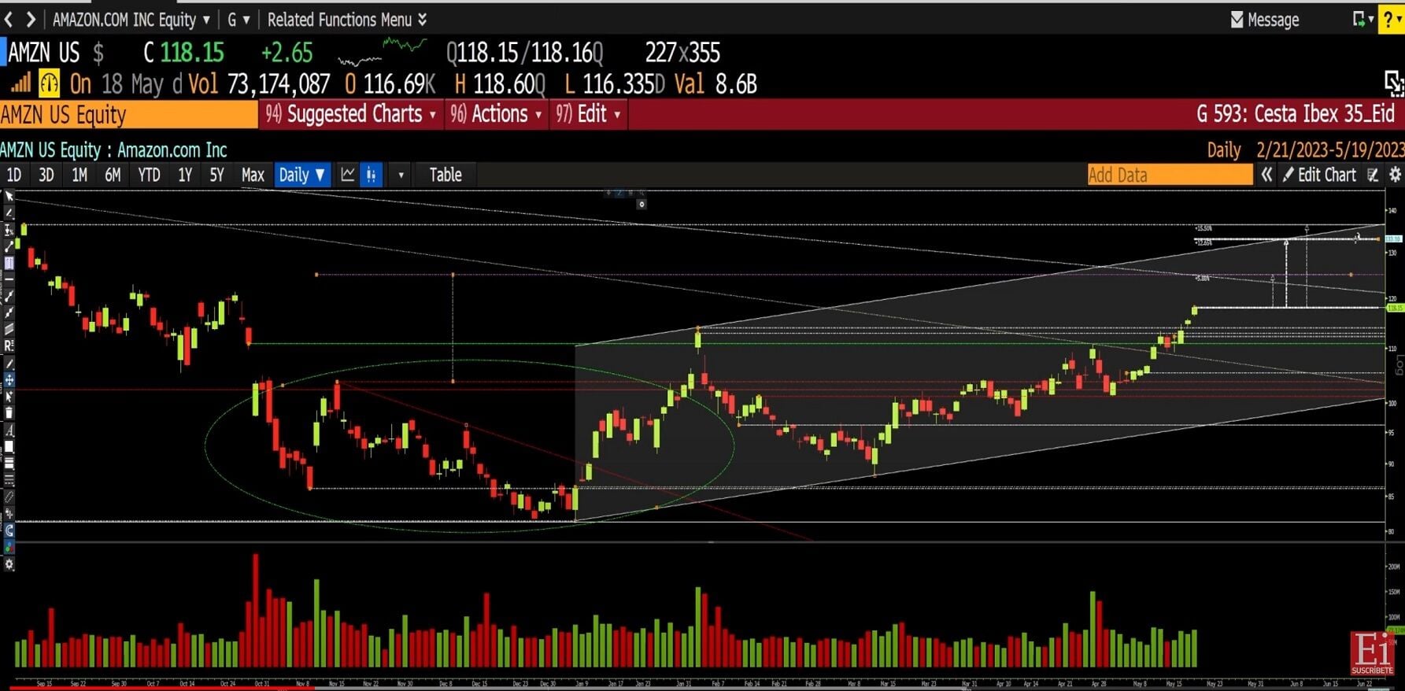This screenshot has height=691, width=1405.
Task: Select the percent measure tool in left toolbar
Action: [x=9, y=229]
